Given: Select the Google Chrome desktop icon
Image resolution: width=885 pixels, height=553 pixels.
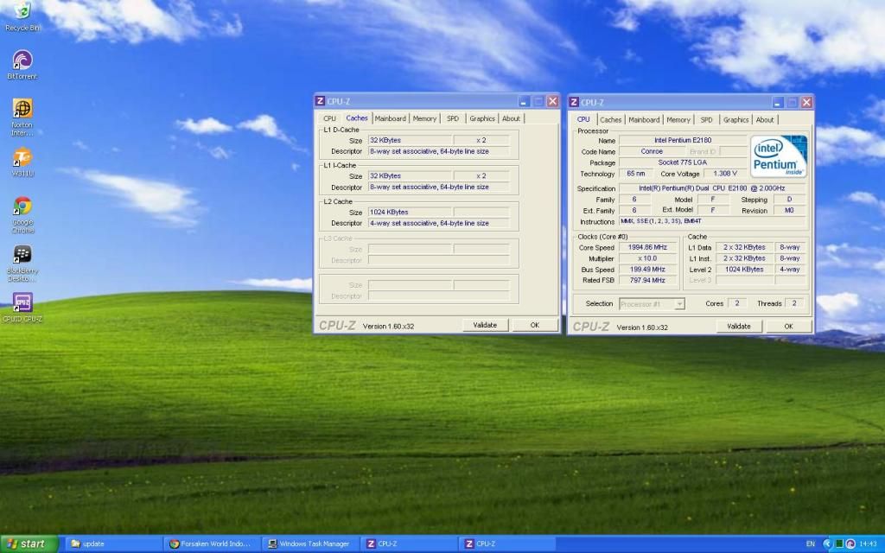Looking at the screenshot, I should pos(22,214).
